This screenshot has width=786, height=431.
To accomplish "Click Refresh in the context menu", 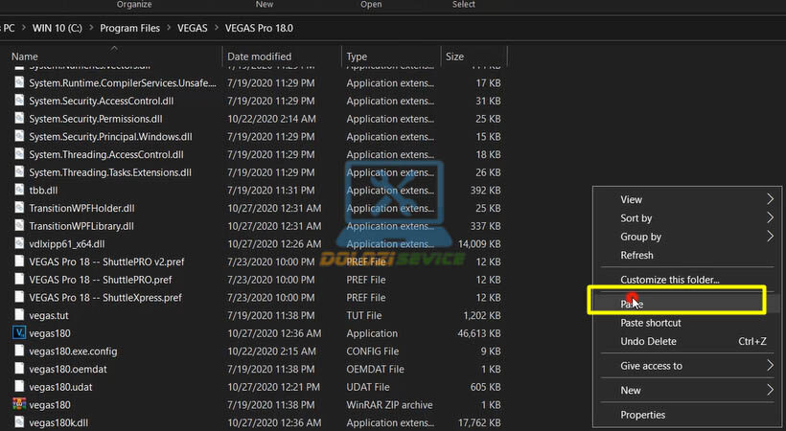I will [636, 255].
